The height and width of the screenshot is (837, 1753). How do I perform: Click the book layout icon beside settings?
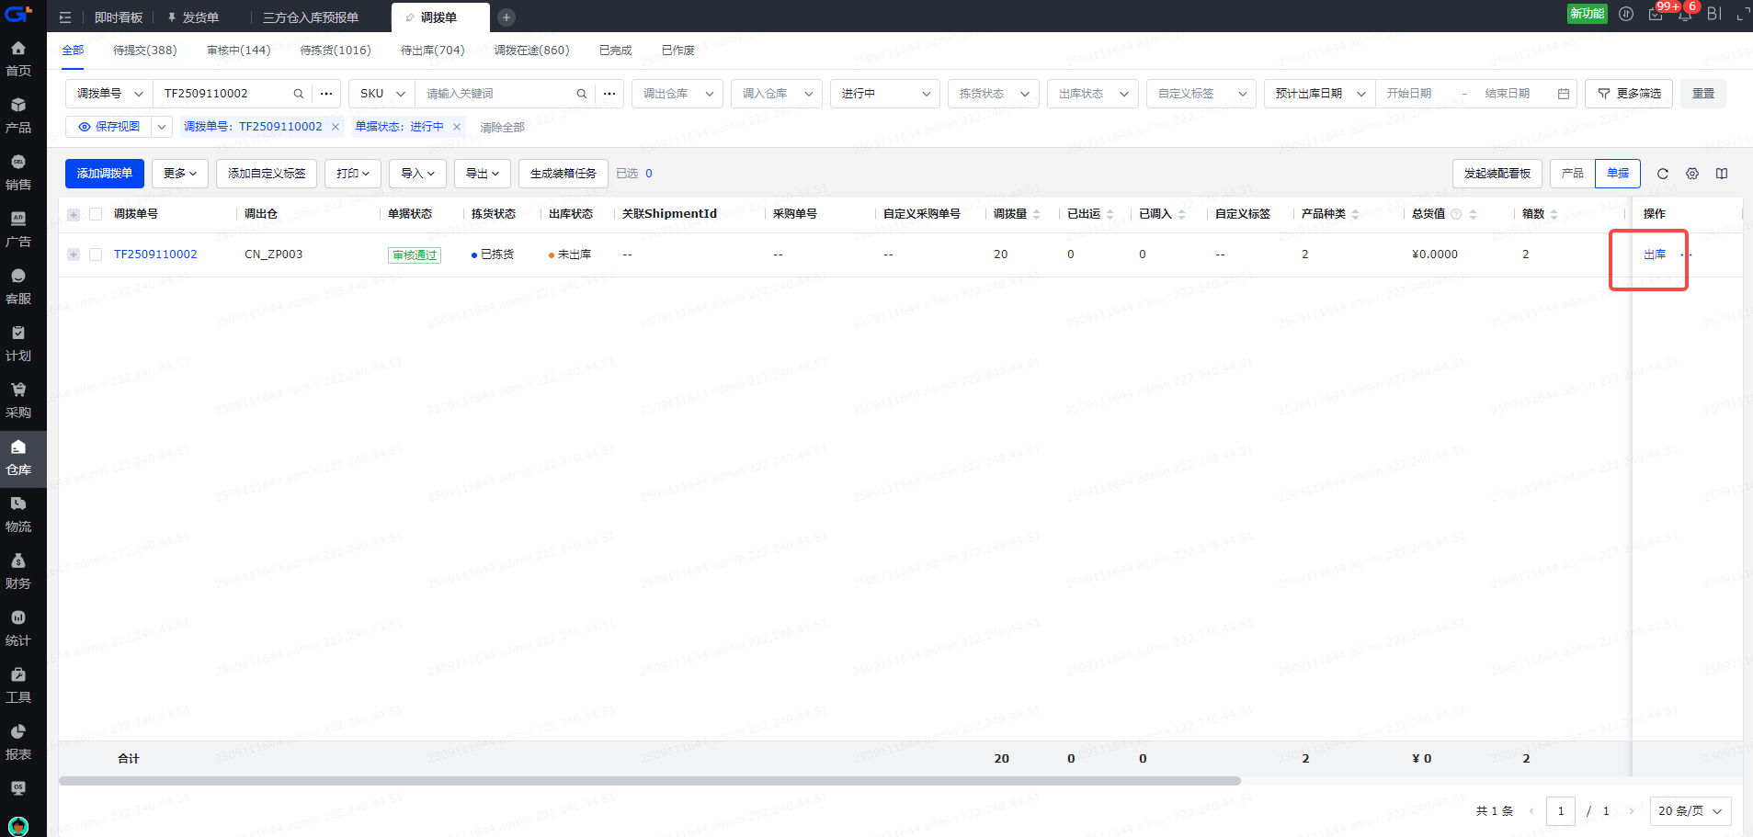point(1722,174)
